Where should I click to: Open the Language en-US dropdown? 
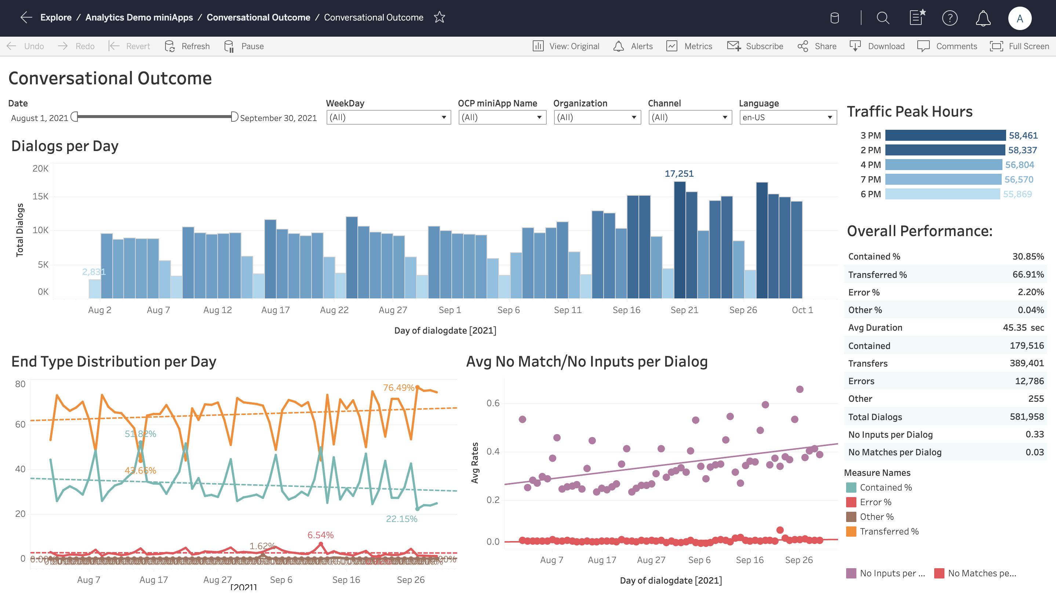click(x=787, y=117)
